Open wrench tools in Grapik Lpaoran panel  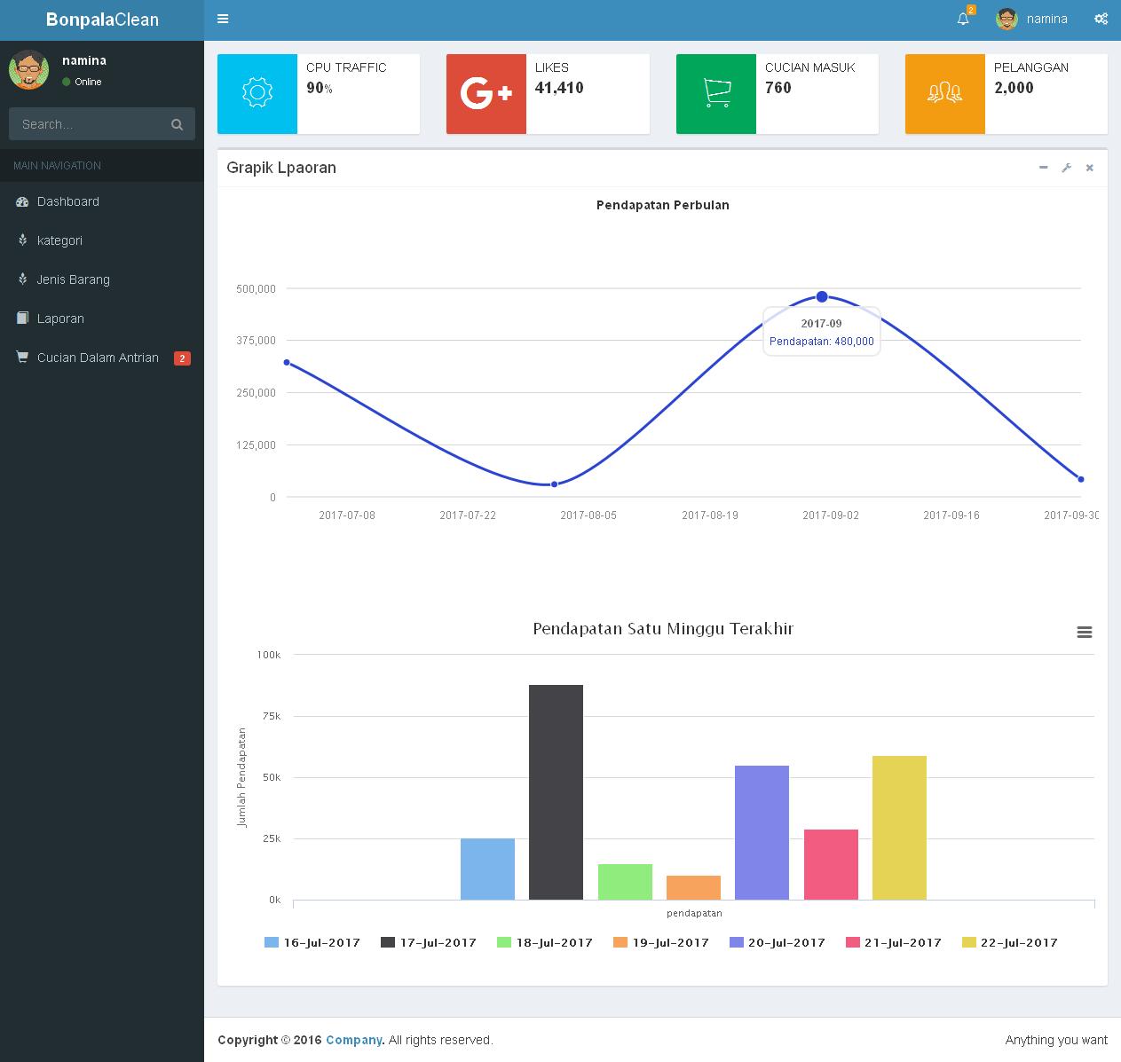click(x=1067, y=168)
